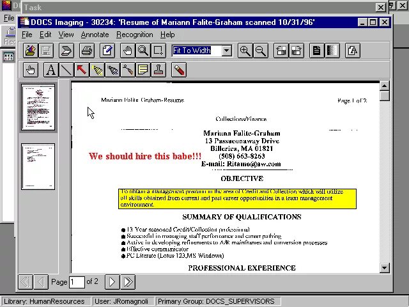Viewport: 409px width, 307px height.
Task: Click the yellow highlighted objective paragraph
Action: click(x=237, y=199)
